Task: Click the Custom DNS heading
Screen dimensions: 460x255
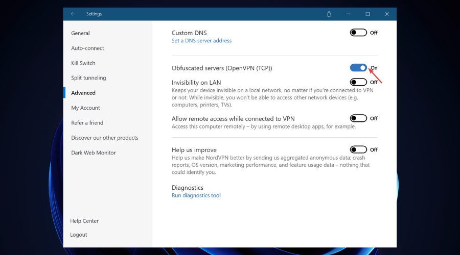Action: pyautogui.click(x=189, y=33)
